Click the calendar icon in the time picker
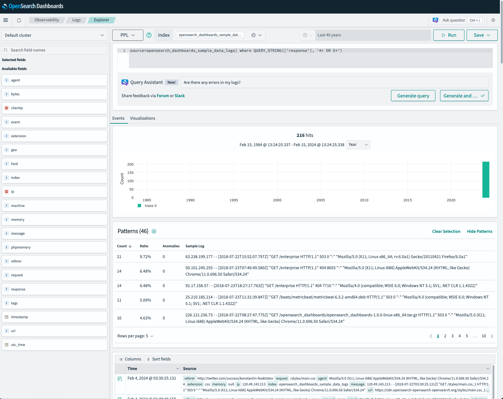This screenshot has width=503, height=399. click(x=305, y=35)
